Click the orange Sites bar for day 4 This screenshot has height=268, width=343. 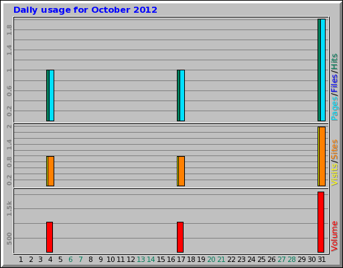coord(51,171)
